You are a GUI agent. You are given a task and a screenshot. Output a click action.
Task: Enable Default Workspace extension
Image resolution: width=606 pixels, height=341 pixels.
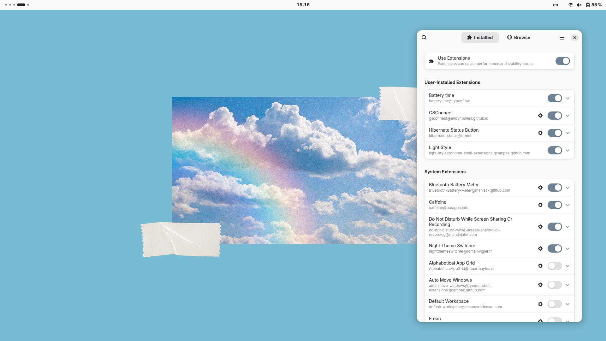(555, 304)
